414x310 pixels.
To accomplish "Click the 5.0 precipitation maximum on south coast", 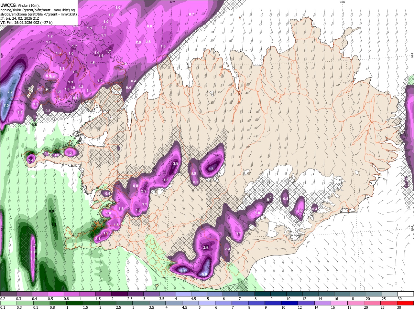I will click(204, 274).
